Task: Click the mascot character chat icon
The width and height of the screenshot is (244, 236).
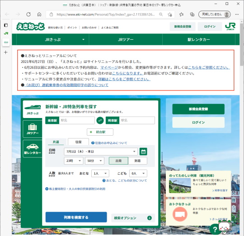Action: 225,227
